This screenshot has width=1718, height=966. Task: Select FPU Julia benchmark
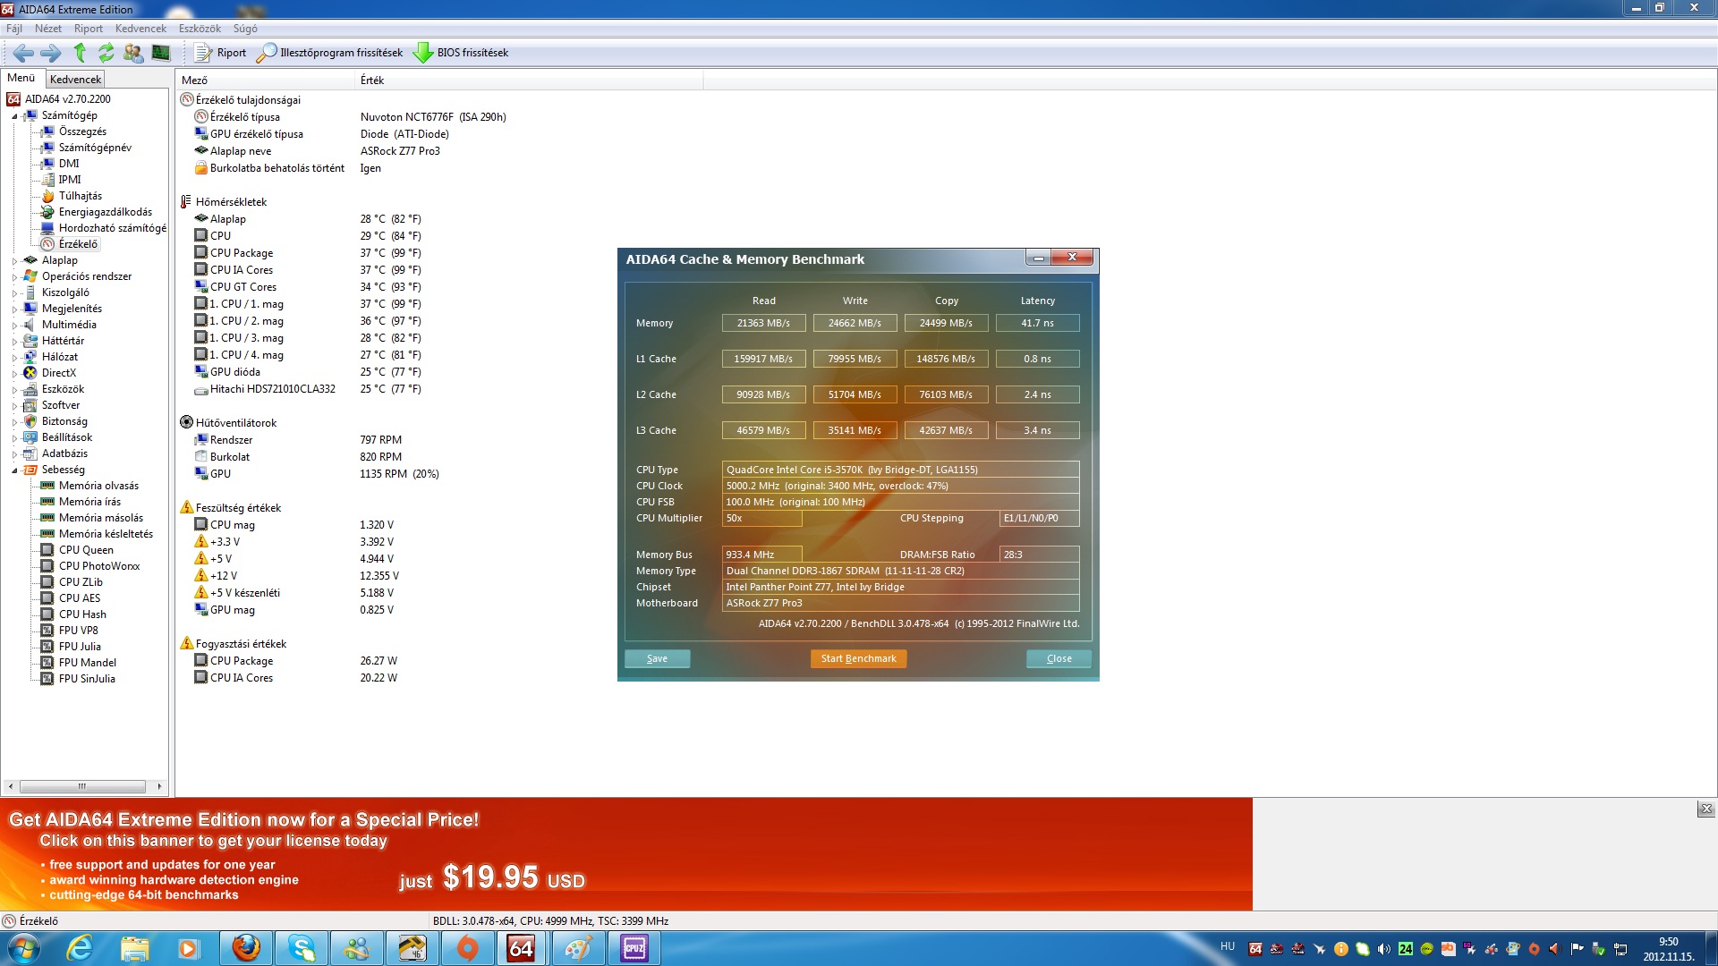pyautogui.click(x=80, y=647)
